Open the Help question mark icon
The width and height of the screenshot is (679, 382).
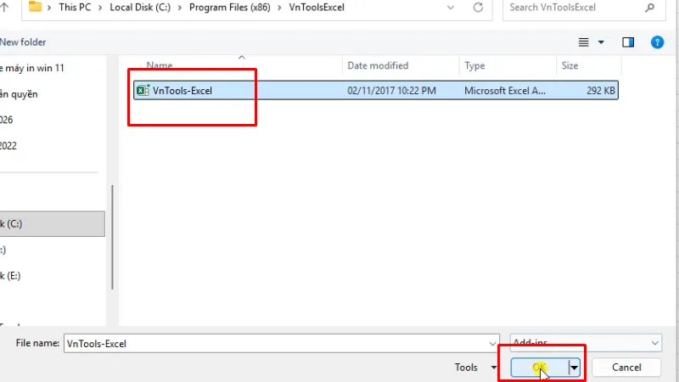tap(656, 42)
